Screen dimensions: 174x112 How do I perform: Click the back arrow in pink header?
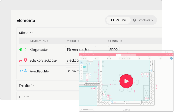(x=85, y=55)
